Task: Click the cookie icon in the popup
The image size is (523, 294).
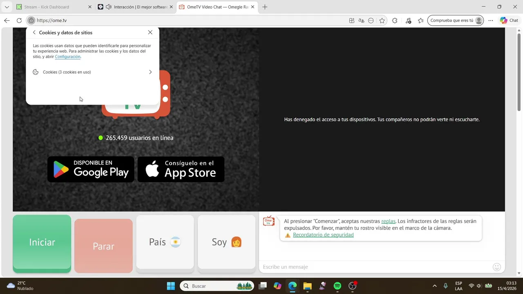Action: [x=36, y=72]
